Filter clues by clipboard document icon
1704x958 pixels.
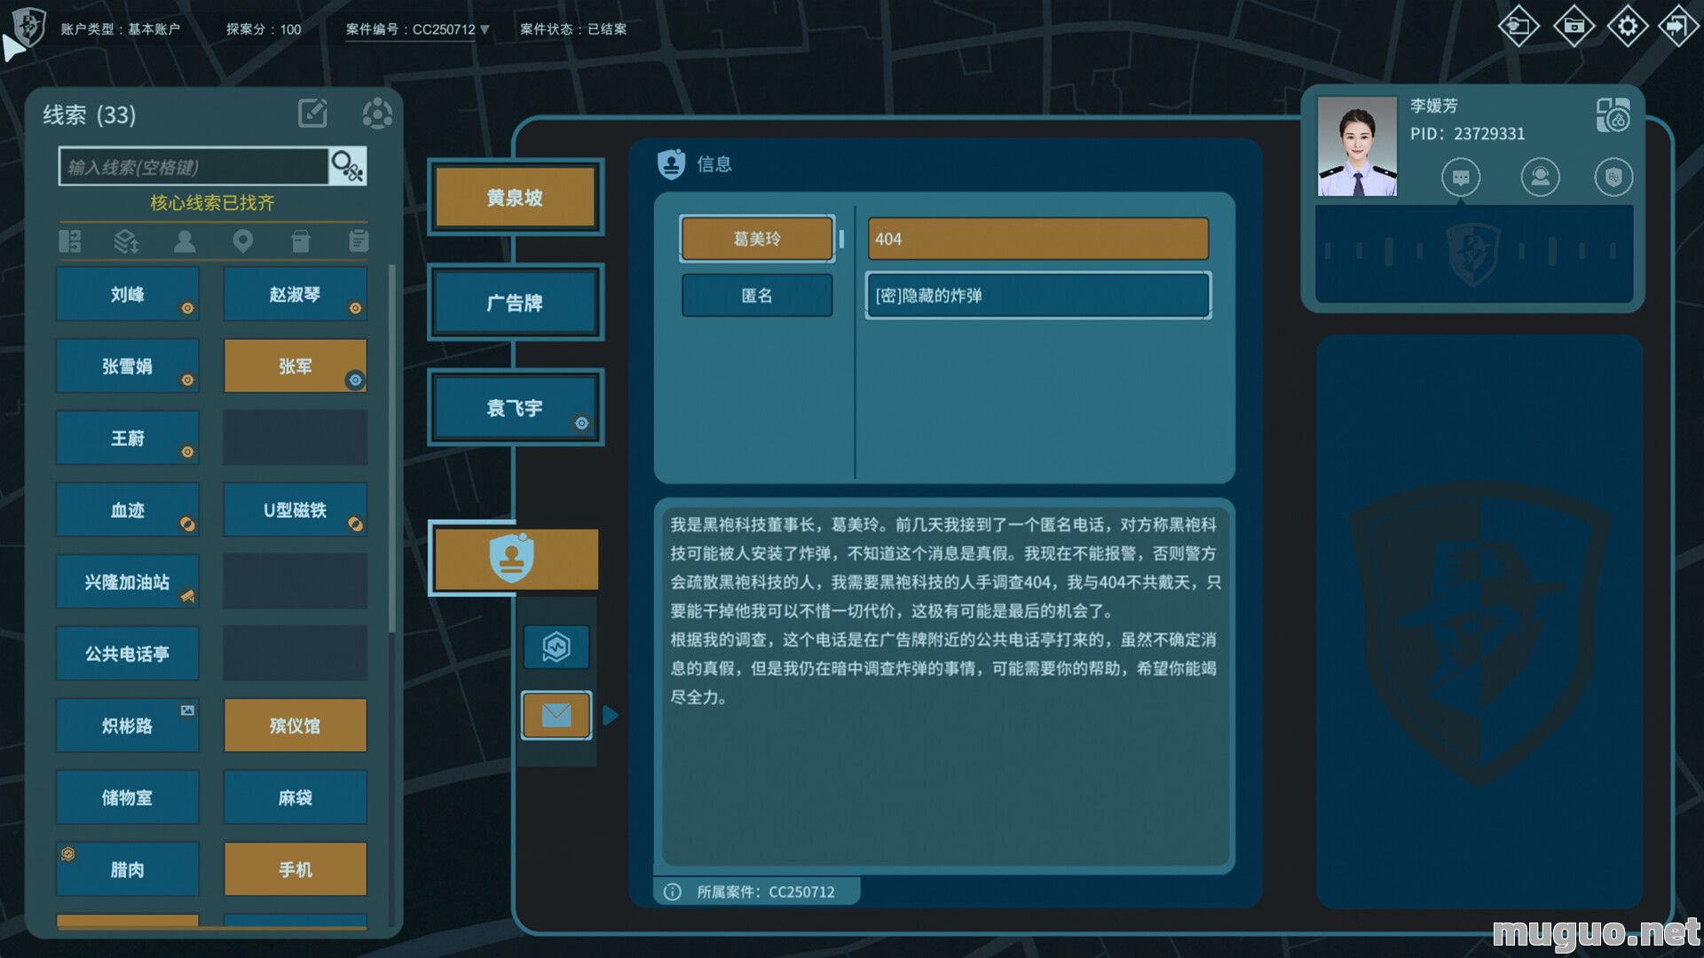pyautogui.click(x=359, y=240)
